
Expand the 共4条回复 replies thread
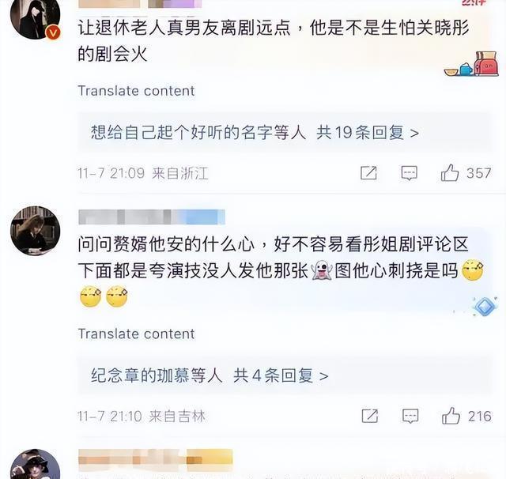click(x=281, y=375)
